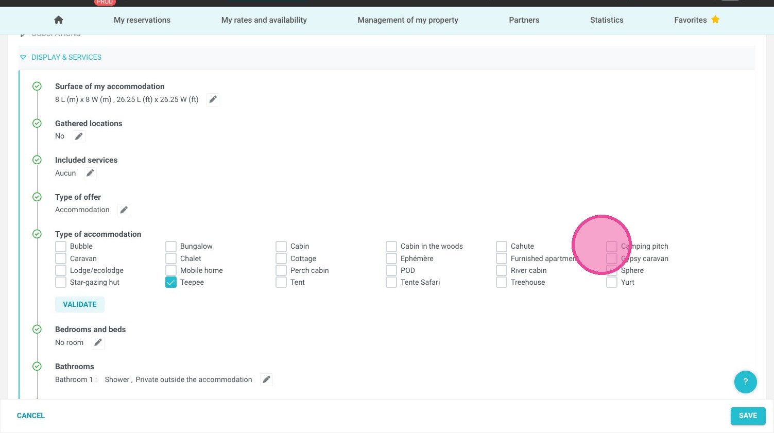Click the 'Bathrooms' heading

coord(75,367)
